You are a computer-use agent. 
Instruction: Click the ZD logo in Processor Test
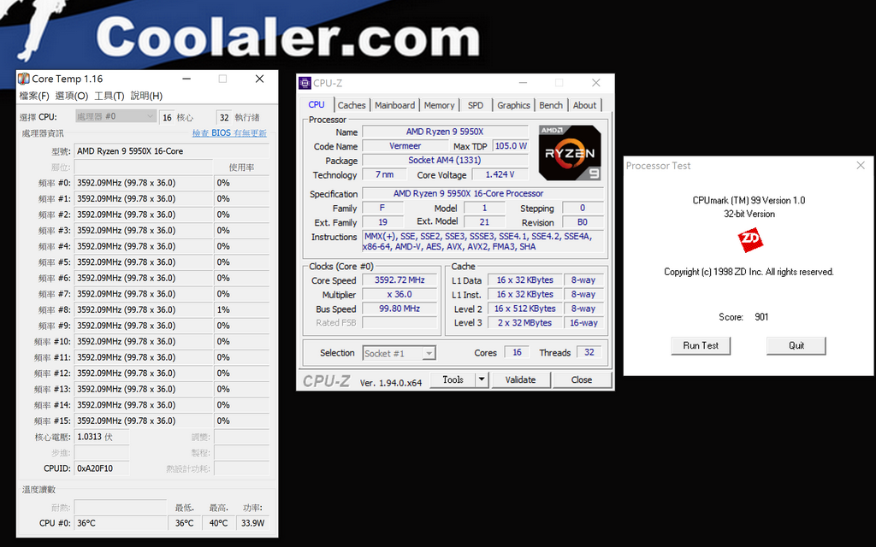[749, 240]
